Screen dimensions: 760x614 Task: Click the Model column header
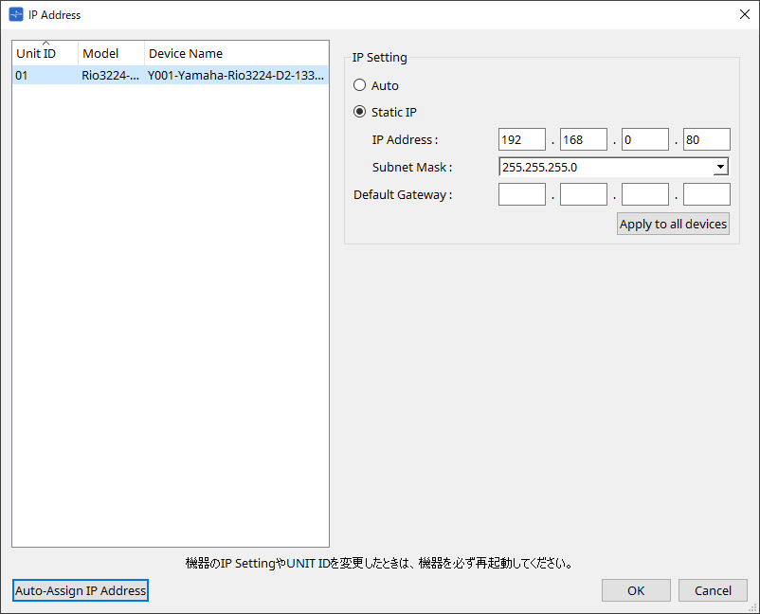click(x=111, y=54)
